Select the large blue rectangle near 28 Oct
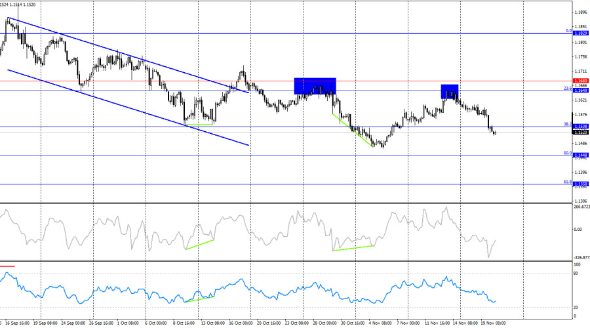This screenshot has height=328, width=590. coord(315,86)
